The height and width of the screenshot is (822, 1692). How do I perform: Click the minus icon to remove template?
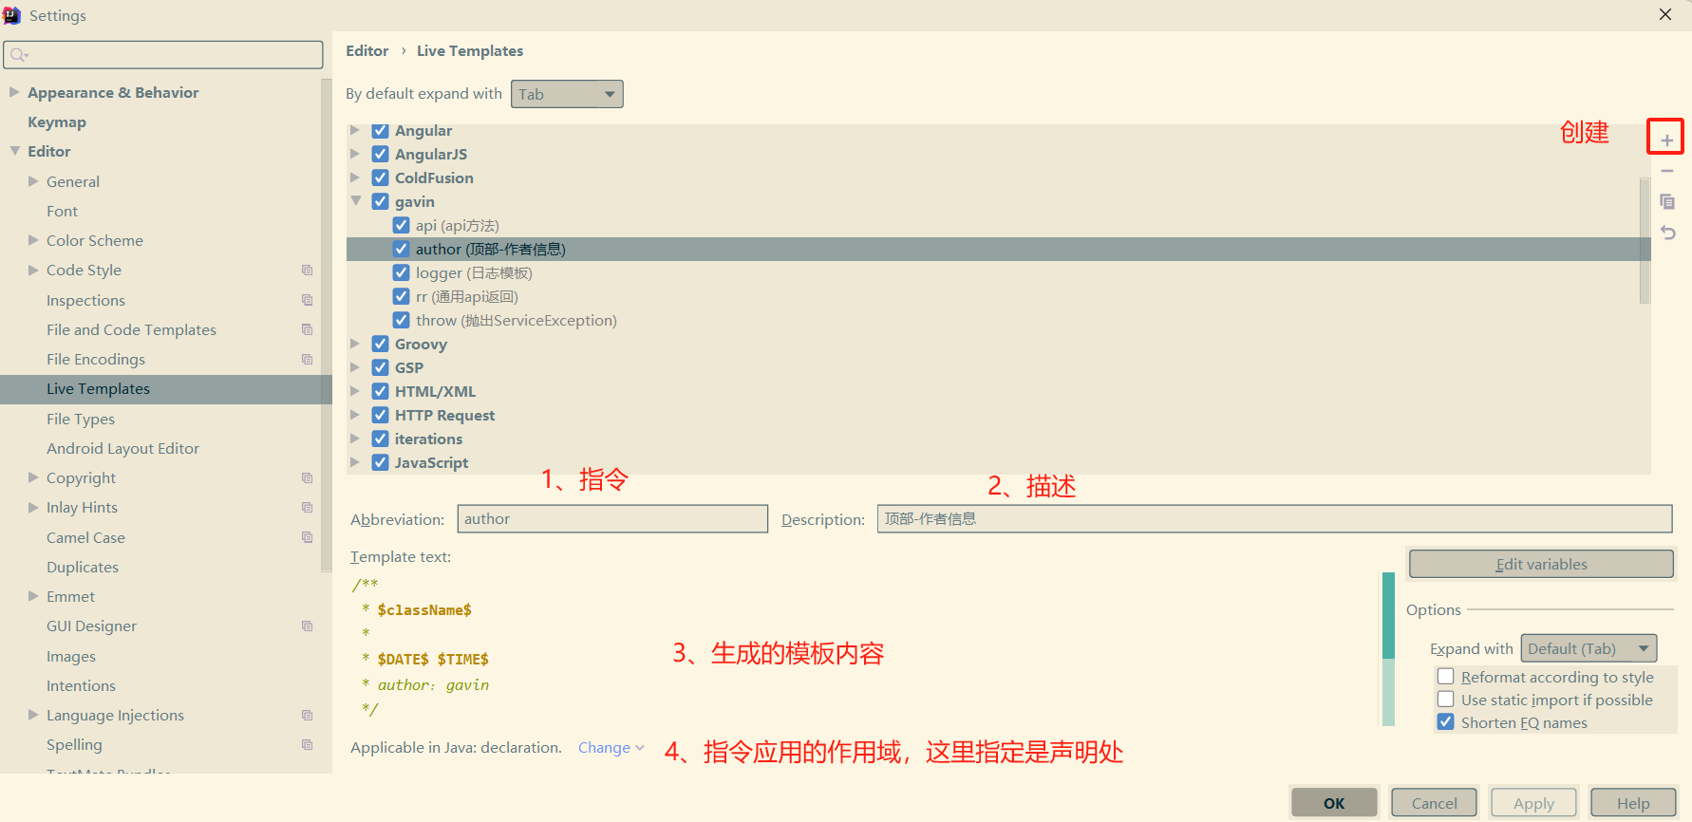click(x=1666, y=172)
